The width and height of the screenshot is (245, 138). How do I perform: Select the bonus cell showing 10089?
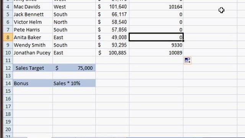click(156, 53)
